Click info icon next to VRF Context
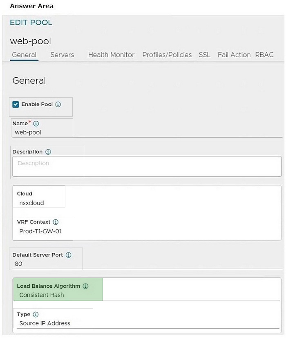 [56, 222]
